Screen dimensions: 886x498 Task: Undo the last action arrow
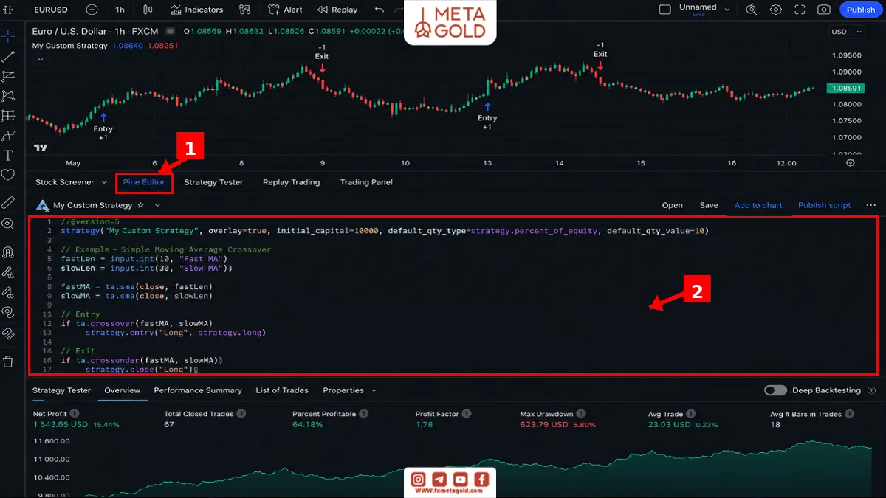click(380, 10)
